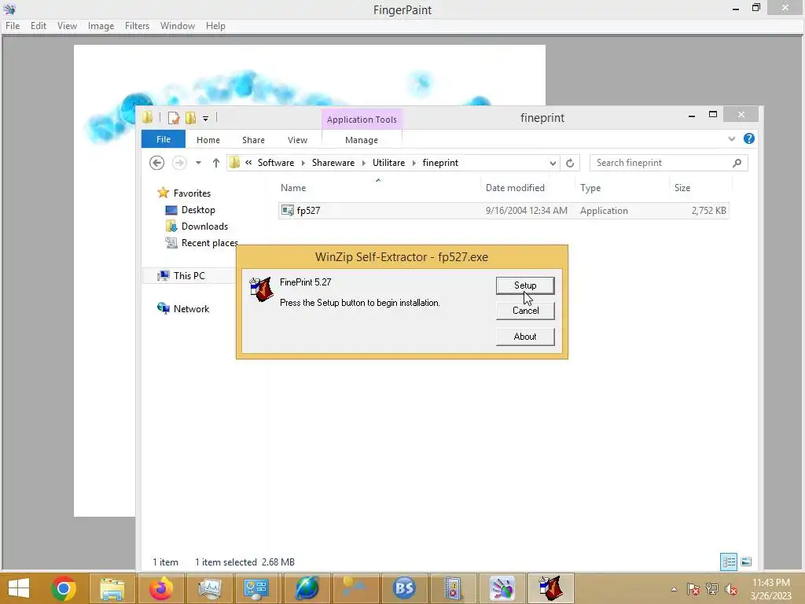Viewport: 805px width, 604px height.
Task: Open Recent places in navigation pane
Action: [x=209, y=243]
